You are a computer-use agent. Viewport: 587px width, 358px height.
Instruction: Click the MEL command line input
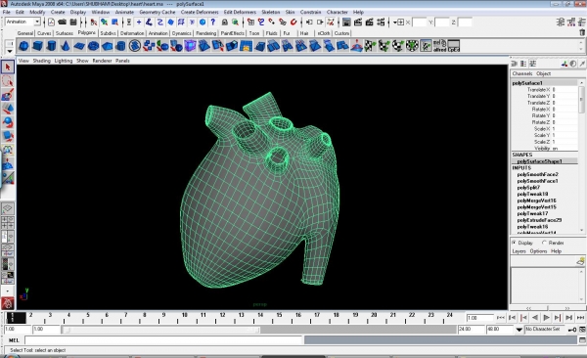click(163, 340)
